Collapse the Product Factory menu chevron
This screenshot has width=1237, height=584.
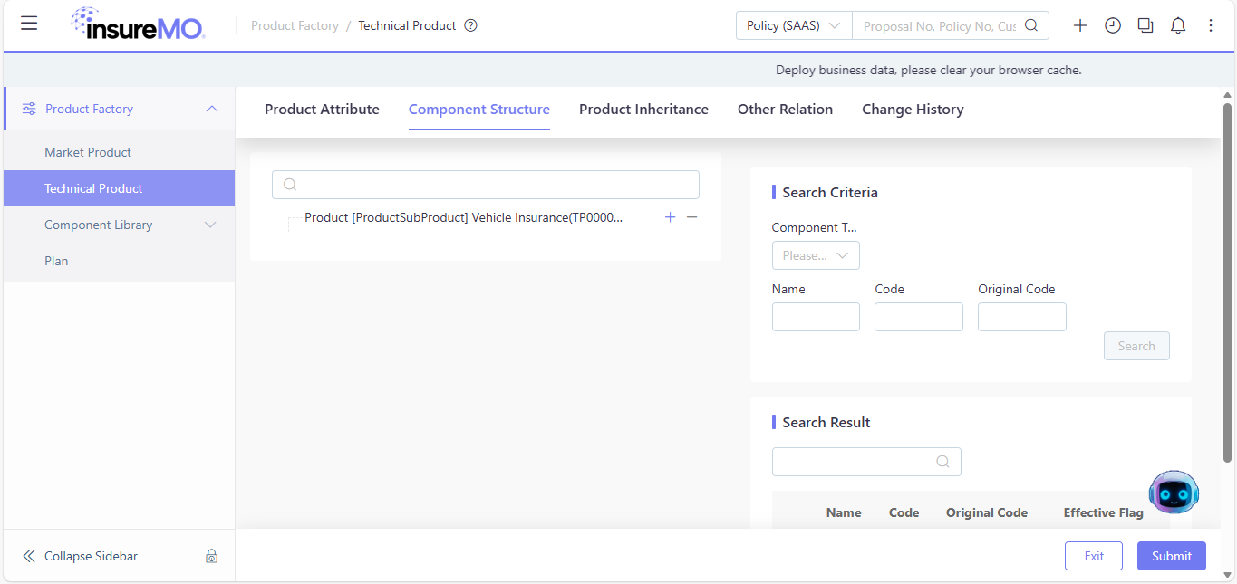pos(212,109)
